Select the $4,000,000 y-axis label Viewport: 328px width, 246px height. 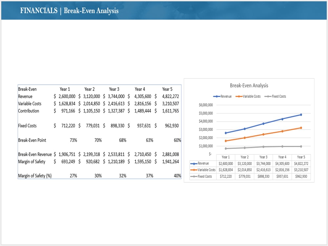point(206,121)
